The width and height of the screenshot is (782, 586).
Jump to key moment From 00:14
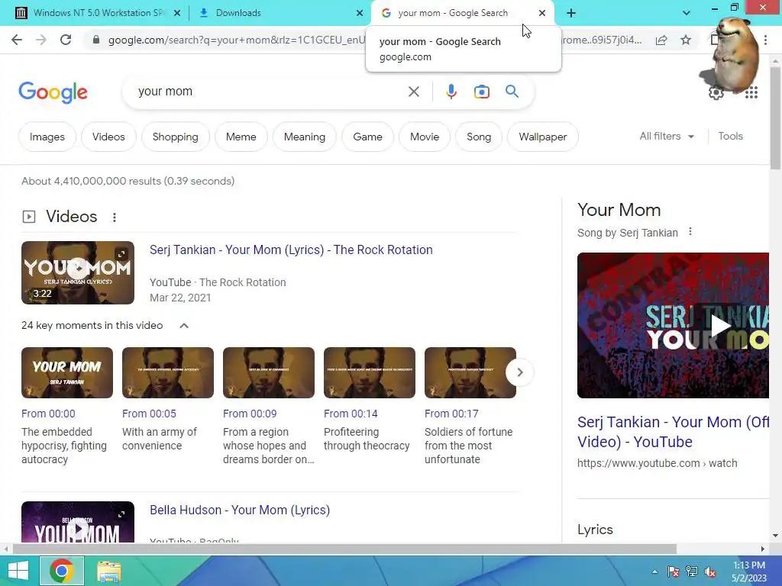point(370,372)
